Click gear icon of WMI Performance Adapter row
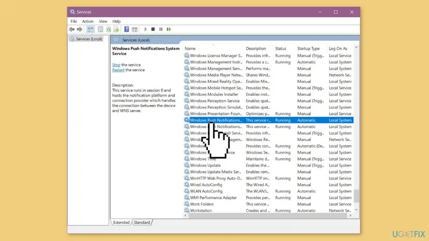This screenshot has height=241, width=429. pyautogui.click(x=187, y=198)
